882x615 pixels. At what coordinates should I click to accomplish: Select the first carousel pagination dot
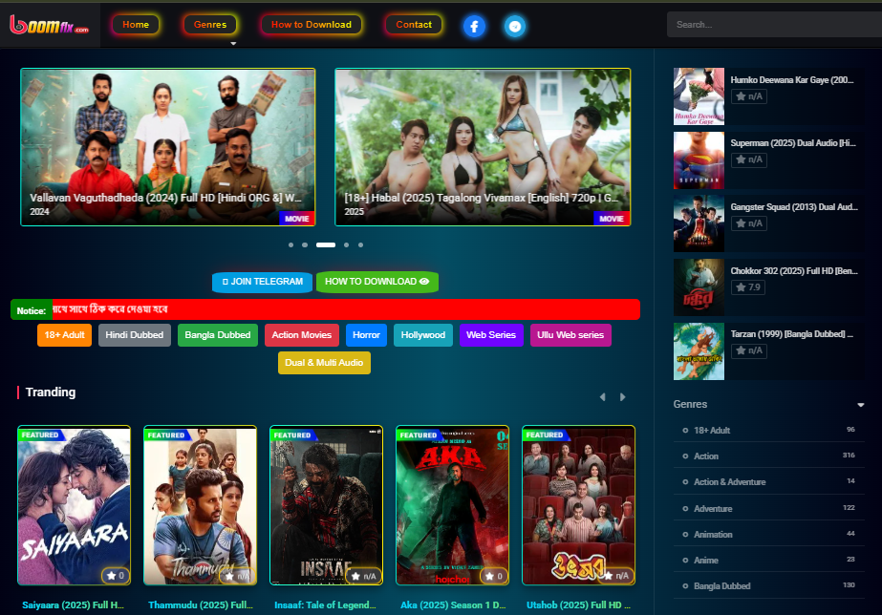click(290, 245)
